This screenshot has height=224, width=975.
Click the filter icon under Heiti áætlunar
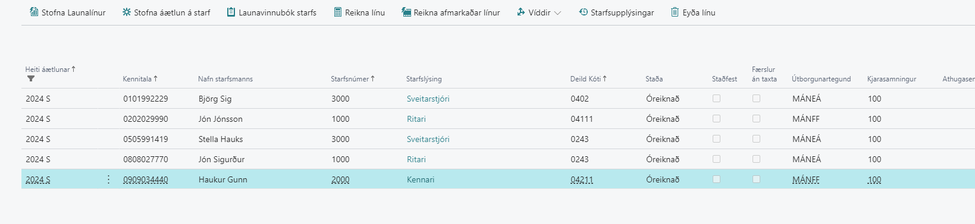pos(31,78)
